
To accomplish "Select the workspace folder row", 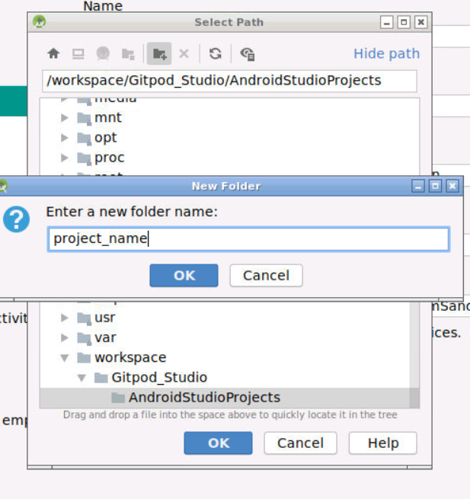I will click(225, 358).
